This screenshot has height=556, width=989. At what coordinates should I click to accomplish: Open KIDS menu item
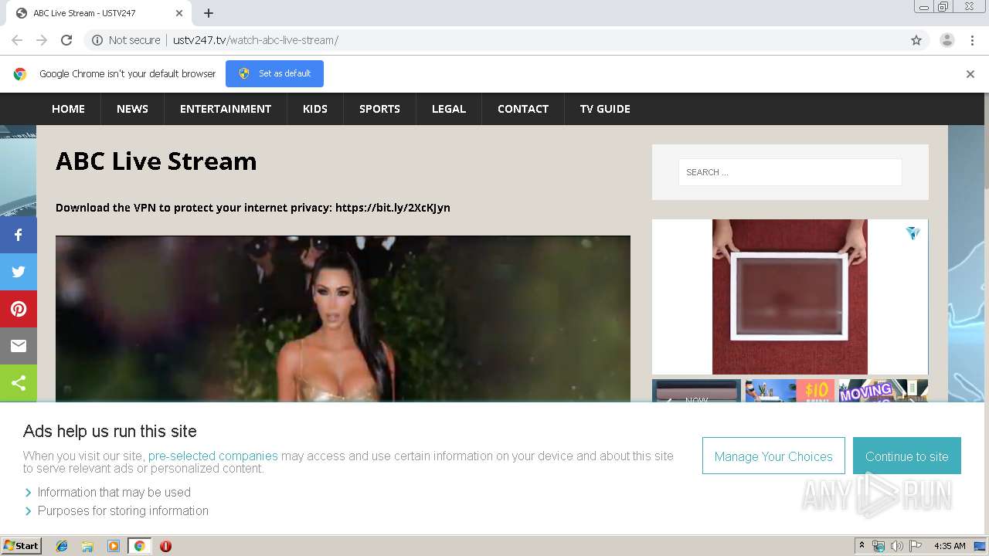(x=315, y=109)
